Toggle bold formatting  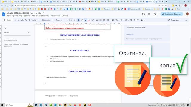point(78,20)
